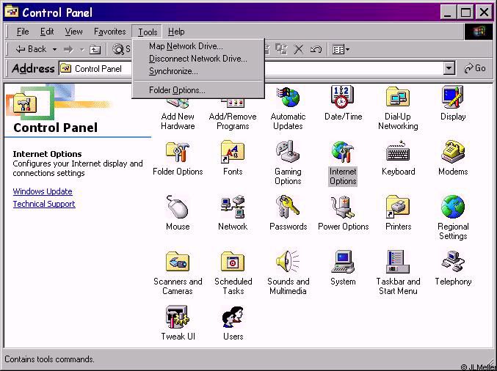
Task: Click the Delete X toolbar icon
Action: click(299, 49)
